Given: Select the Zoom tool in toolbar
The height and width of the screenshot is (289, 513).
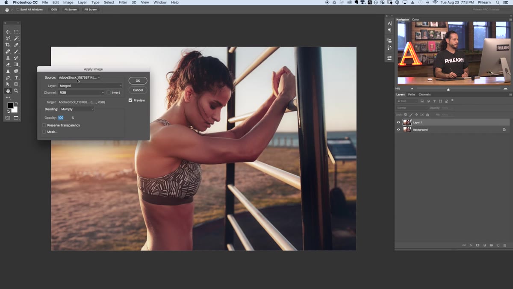Looking at the screenshot, I should pyautogui.click(x=16, y=91).
